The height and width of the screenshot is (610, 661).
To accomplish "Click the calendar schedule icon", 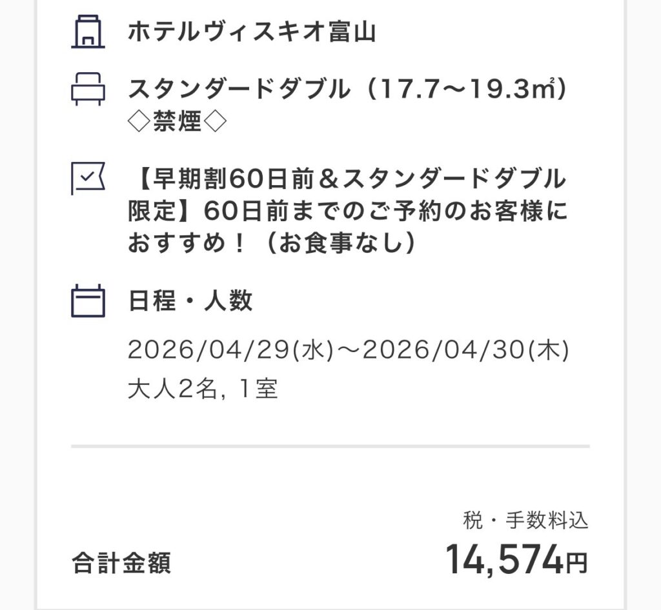I will click(88, 300).
